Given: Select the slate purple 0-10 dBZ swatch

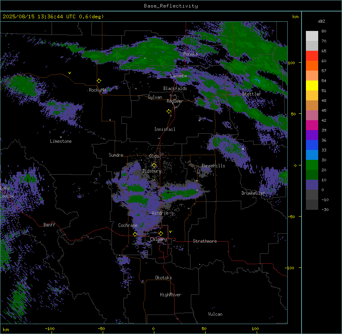Looking at the screenshot, I should click(x=312, y=185).
